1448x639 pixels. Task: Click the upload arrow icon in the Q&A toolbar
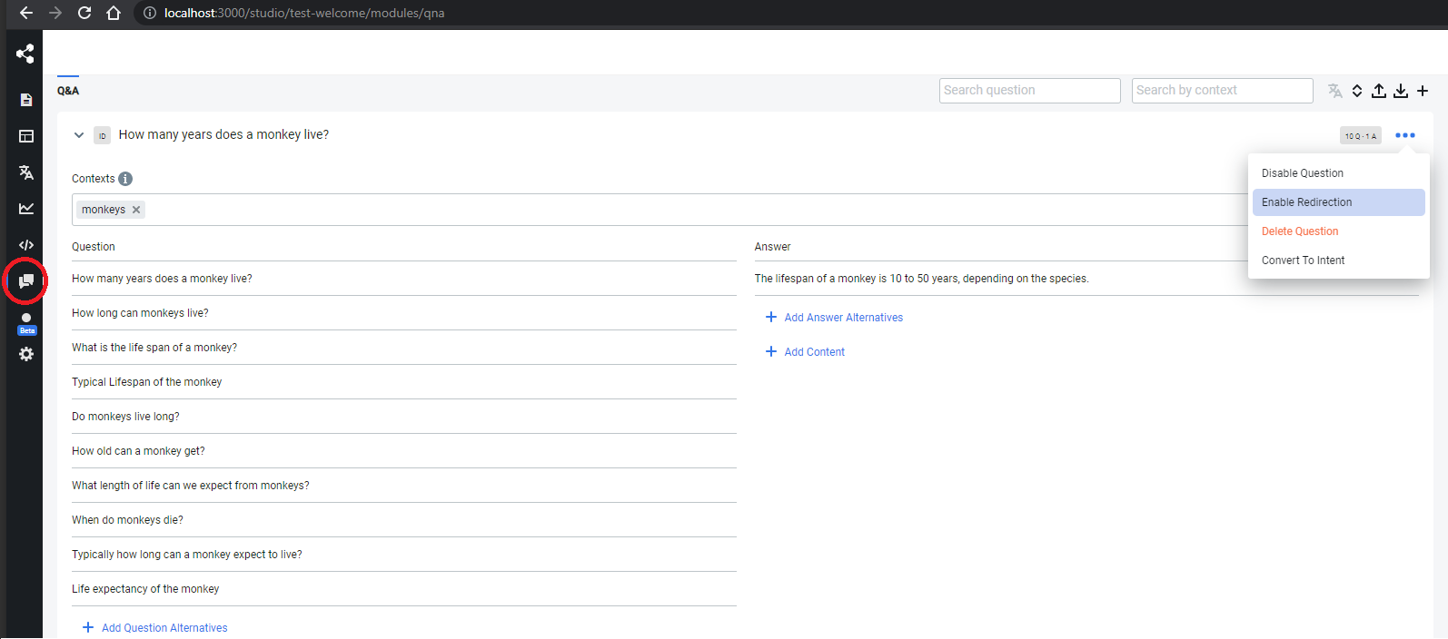pos(1379,91)
